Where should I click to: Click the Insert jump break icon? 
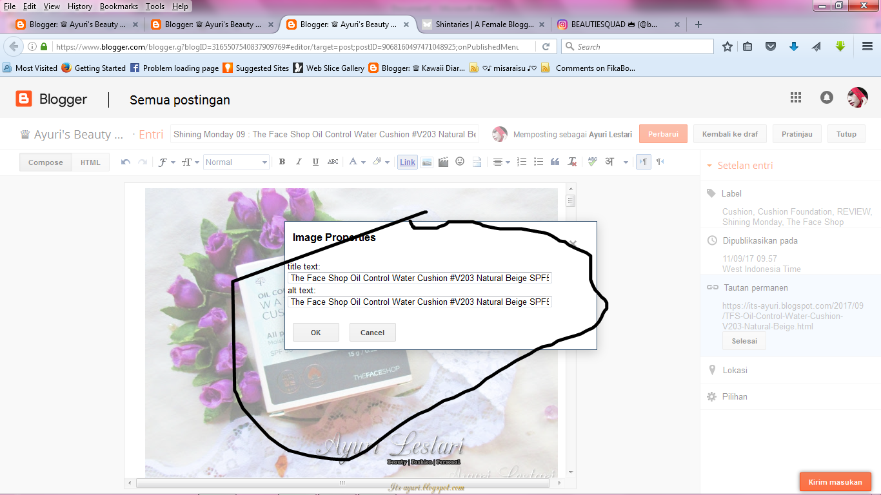pos(477,162)
